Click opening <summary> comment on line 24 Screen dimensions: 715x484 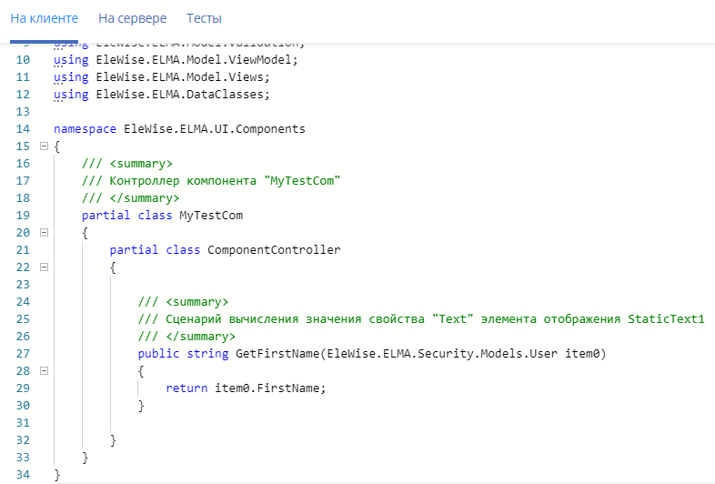click(x=184, y=302)
